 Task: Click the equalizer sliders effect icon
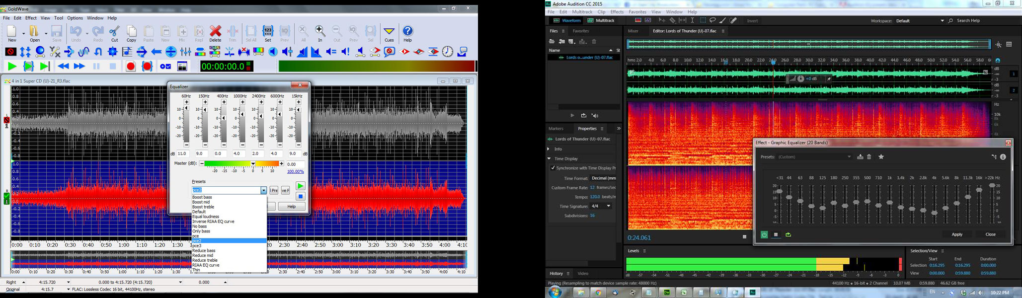(x=186, y=52)
